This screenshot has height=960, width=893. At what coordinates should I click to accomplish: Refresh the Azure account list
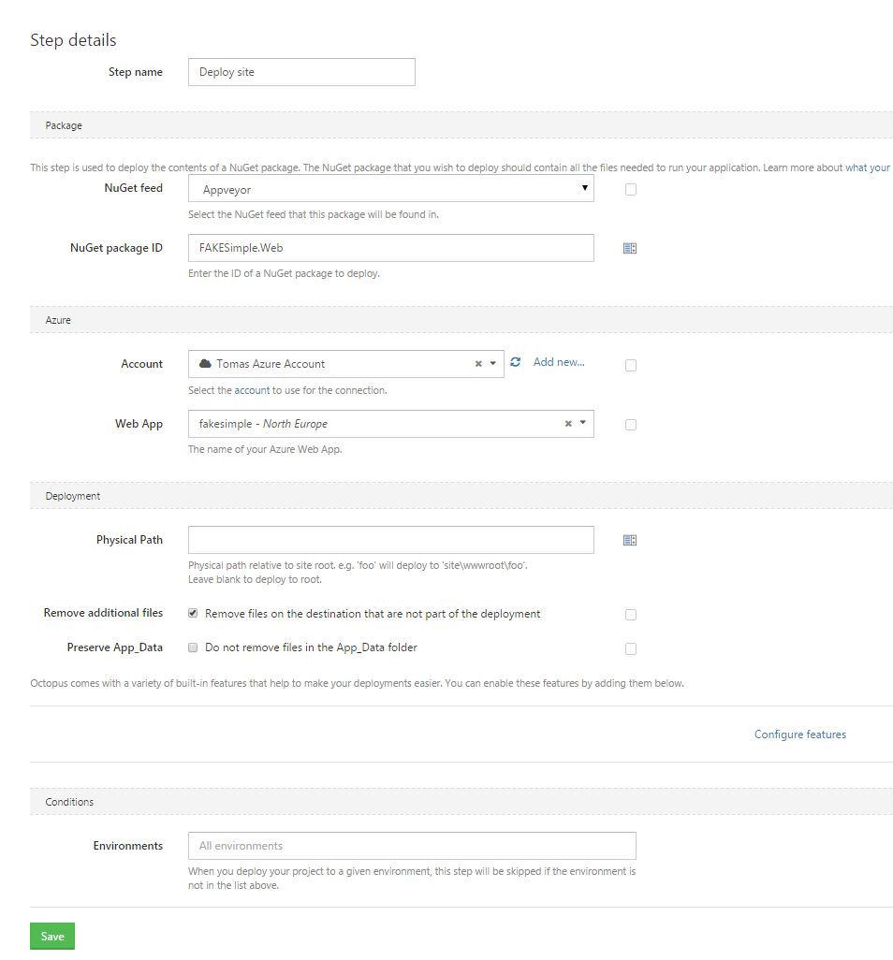pos(516,363)
